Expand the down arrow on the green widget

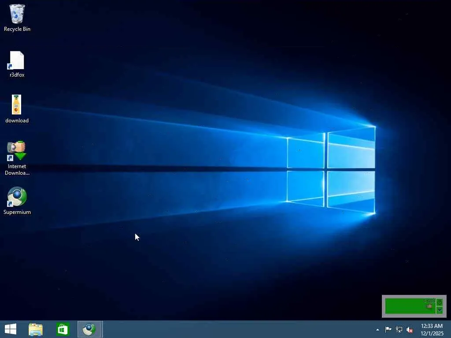(x=440, y=310)
